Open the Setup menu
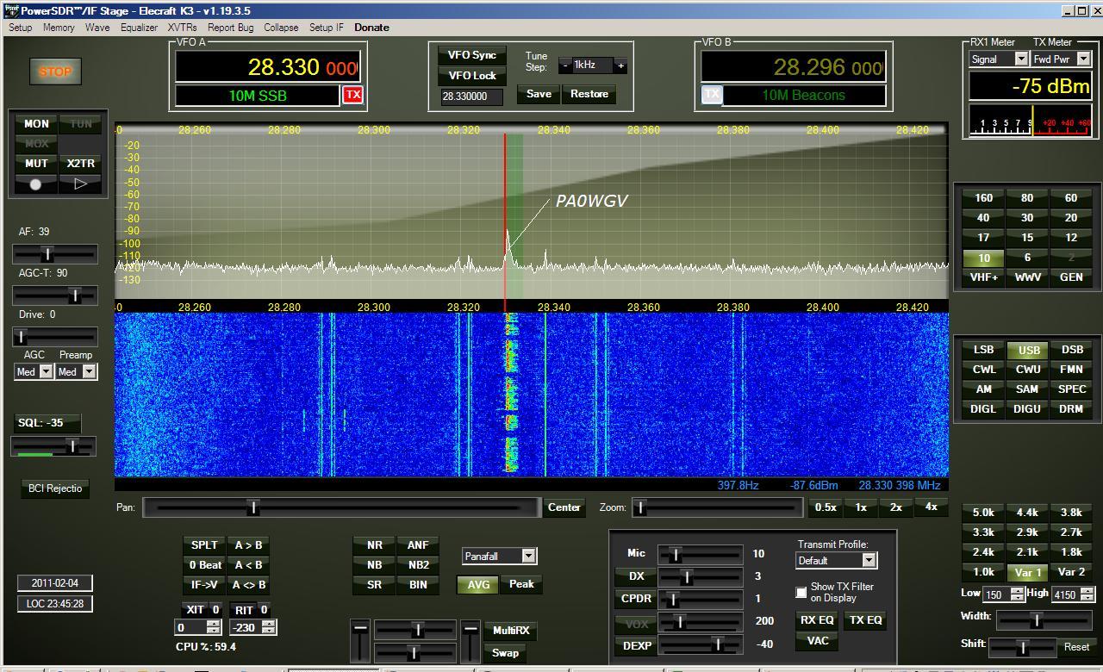The image size is (1103, 672). (x=21, y=28)
